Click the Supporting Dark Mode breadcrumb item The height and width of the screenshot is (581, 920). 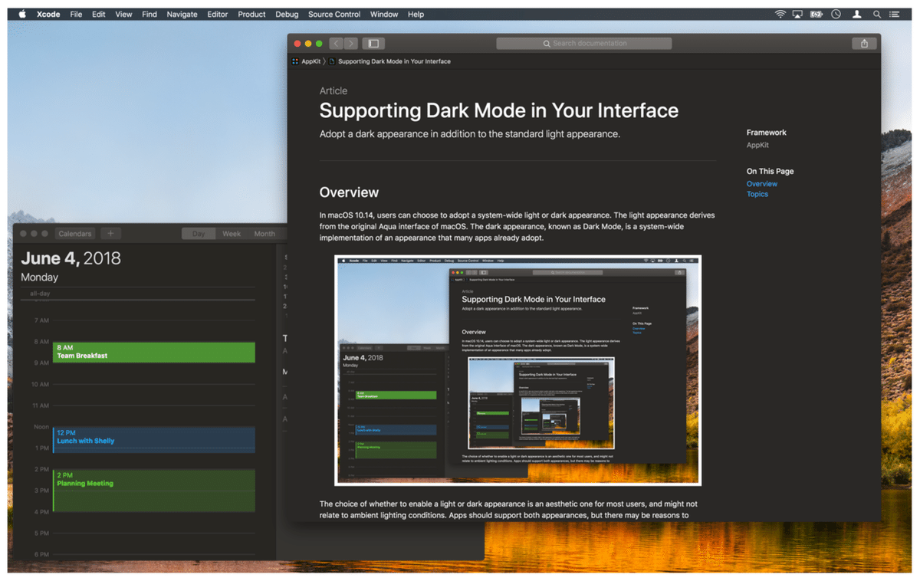pyautogui.click(x=394, y=61)
